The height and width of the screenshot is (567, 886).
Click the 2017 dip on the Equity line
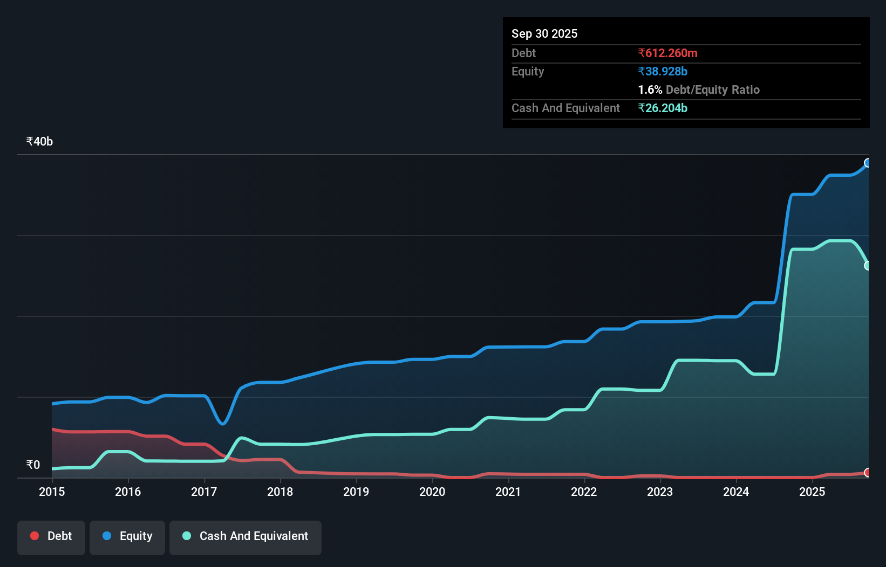click(223, 424)
